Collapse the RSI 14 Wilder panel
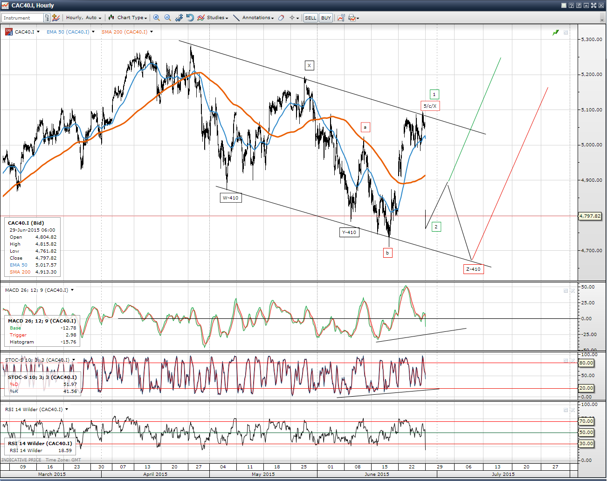 565,410
